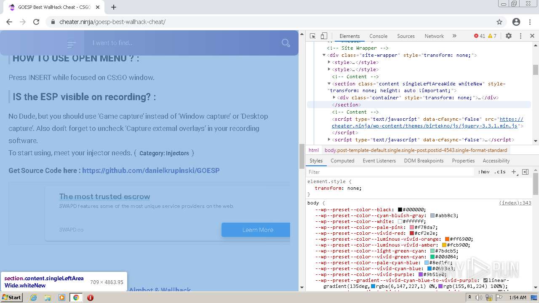Open the luminous-vivid-orange #ff6900 swatch
The height and width of the screenshot is (303, 539).
point(447,239)
